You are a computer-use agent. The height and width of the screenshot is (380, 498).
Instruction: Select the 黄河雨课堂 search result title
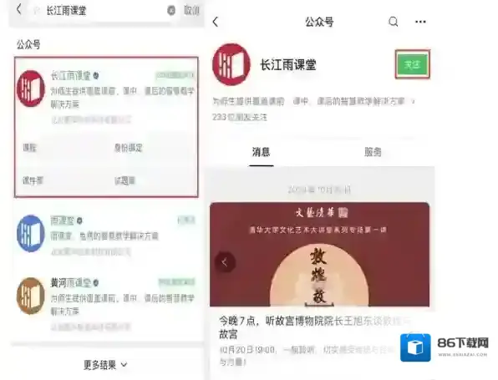pyautogui.click(x=71, y=282)
